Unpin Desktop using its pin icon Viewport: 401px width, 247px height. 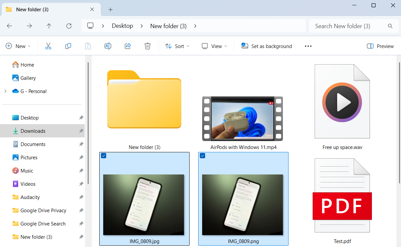[81, 118]
